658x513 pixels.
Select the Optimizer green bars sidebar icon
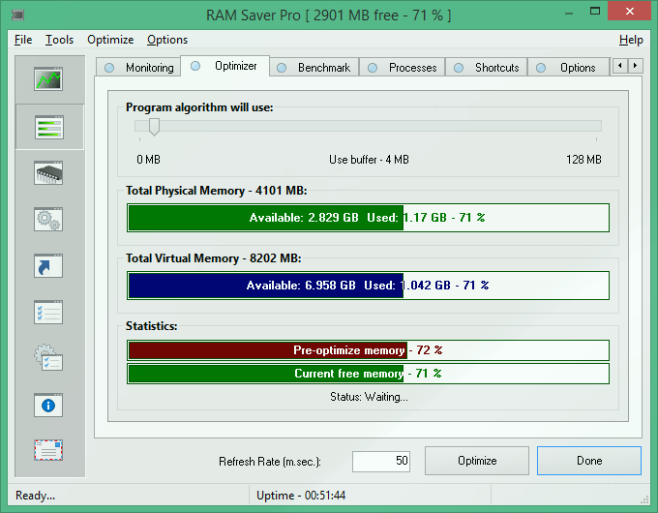point(48,126)
